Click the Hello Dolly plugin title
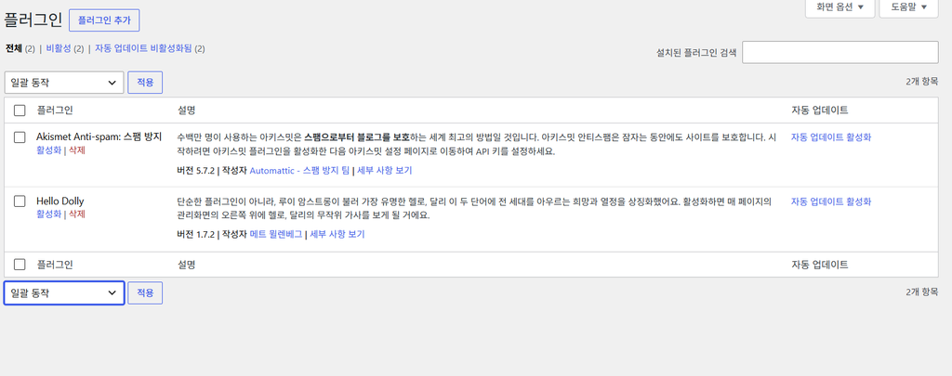This screenshot has height=376, width=952. [x=60, y=201]
